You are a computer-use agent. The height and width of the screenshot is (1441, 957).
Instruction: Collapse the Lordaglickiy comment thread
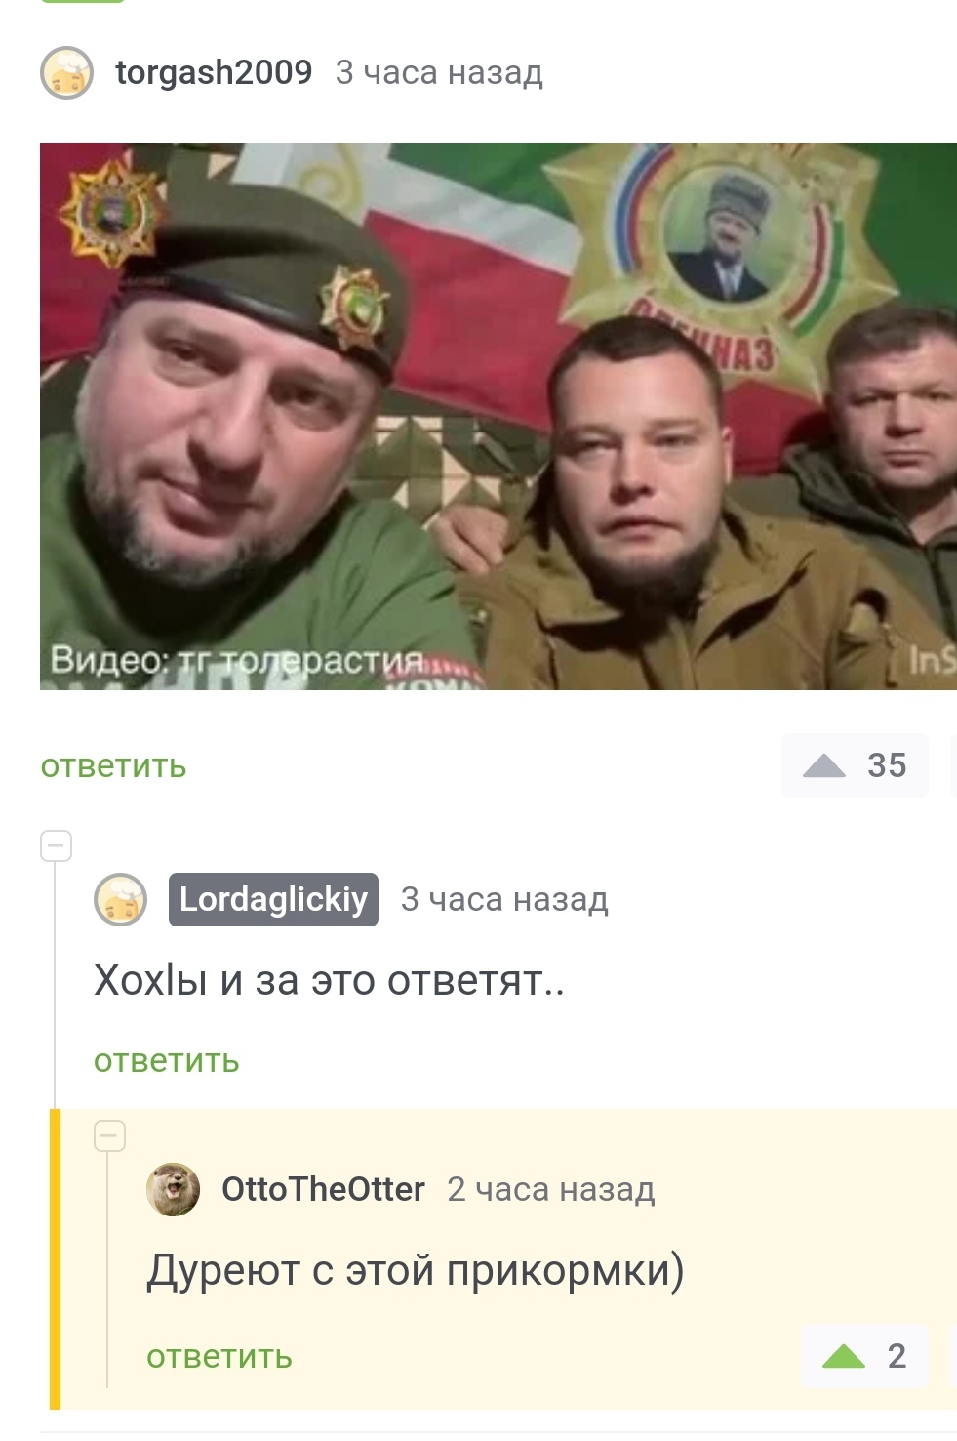pyautogui.click(x=56, y=845)
